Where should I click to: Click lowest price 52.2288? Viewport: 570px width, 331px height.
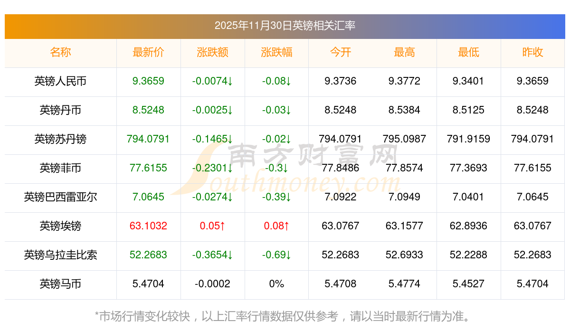point(468,255)
